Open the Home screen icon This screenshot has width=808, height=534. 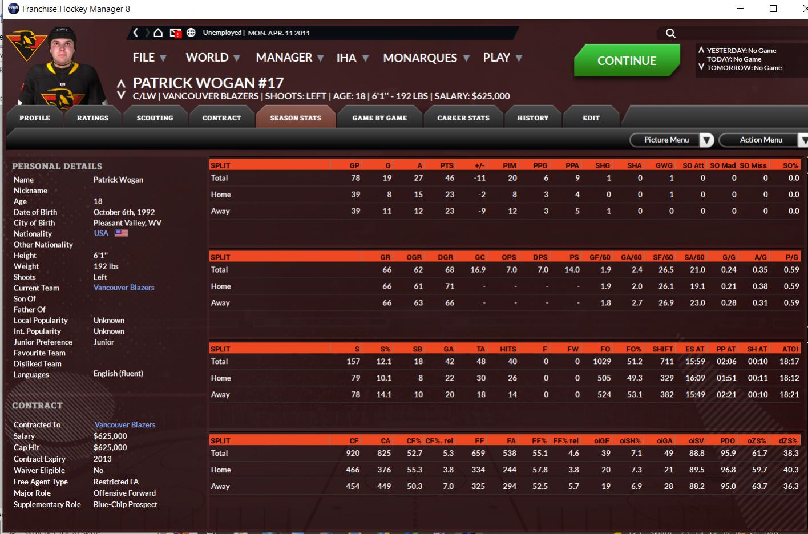click(159, 33)
